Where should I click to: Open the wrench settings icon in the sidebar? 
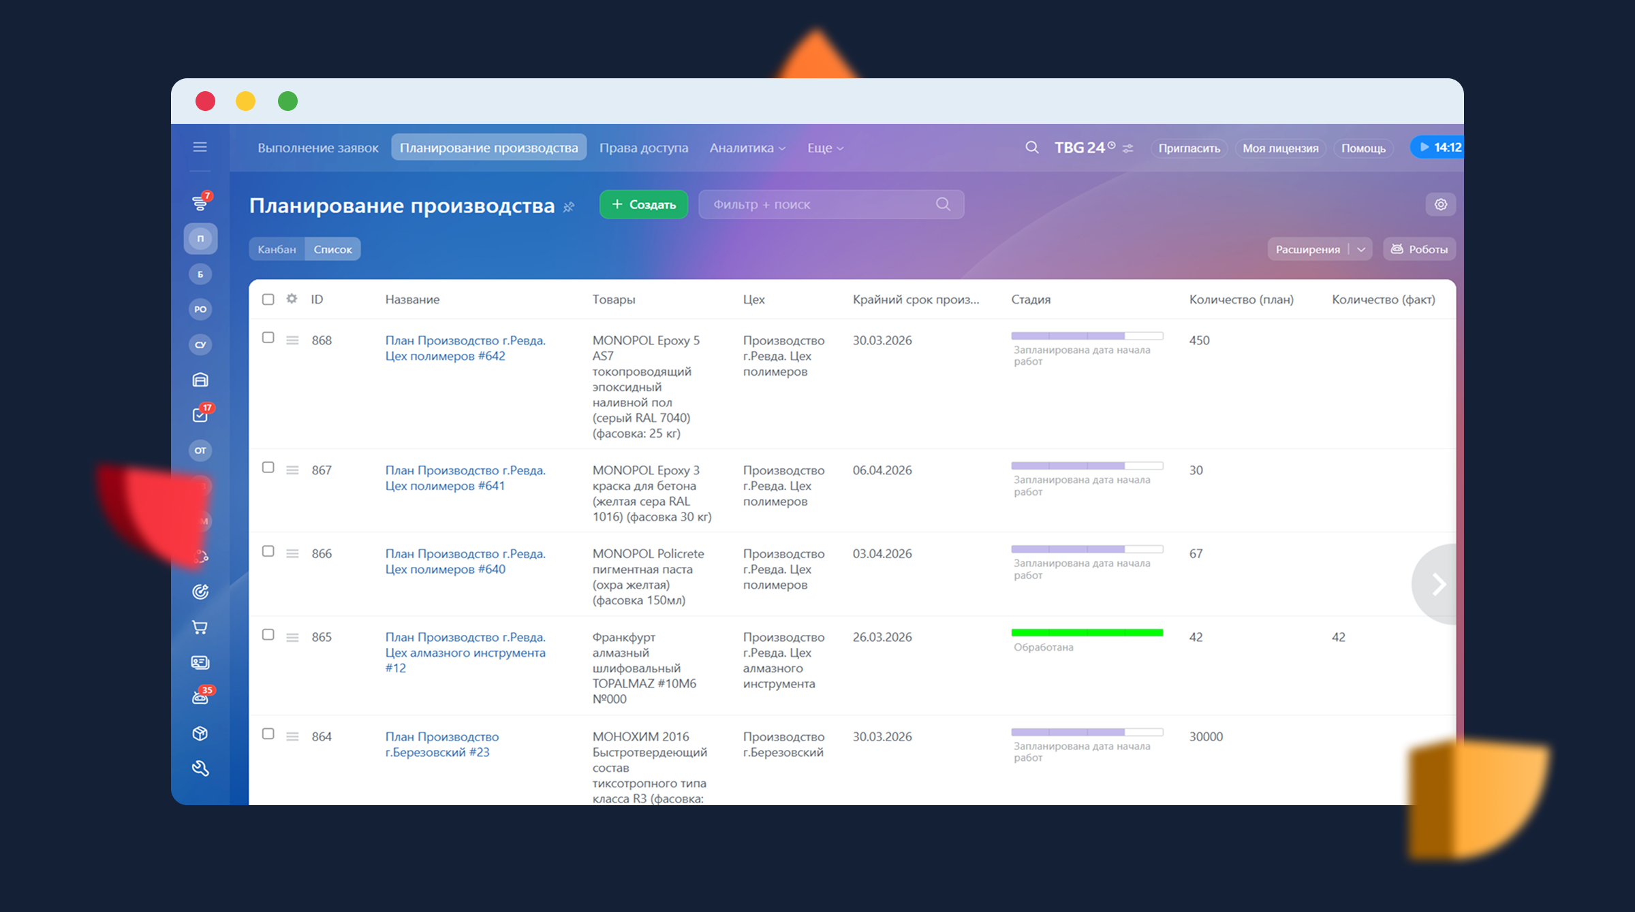click(200, 768)
